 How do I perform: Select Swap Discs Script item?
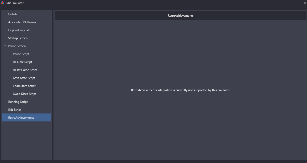click(x=25, y=94)
